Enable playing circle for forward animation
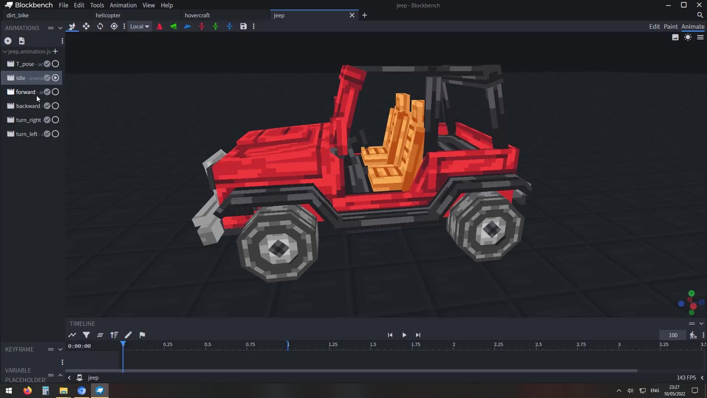Image resolution: width=707 pixels, height=398 pixels. click(55, 92)
